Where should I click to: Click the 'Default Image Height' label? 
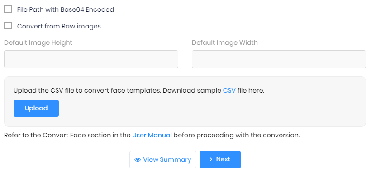tap(38, 42)
